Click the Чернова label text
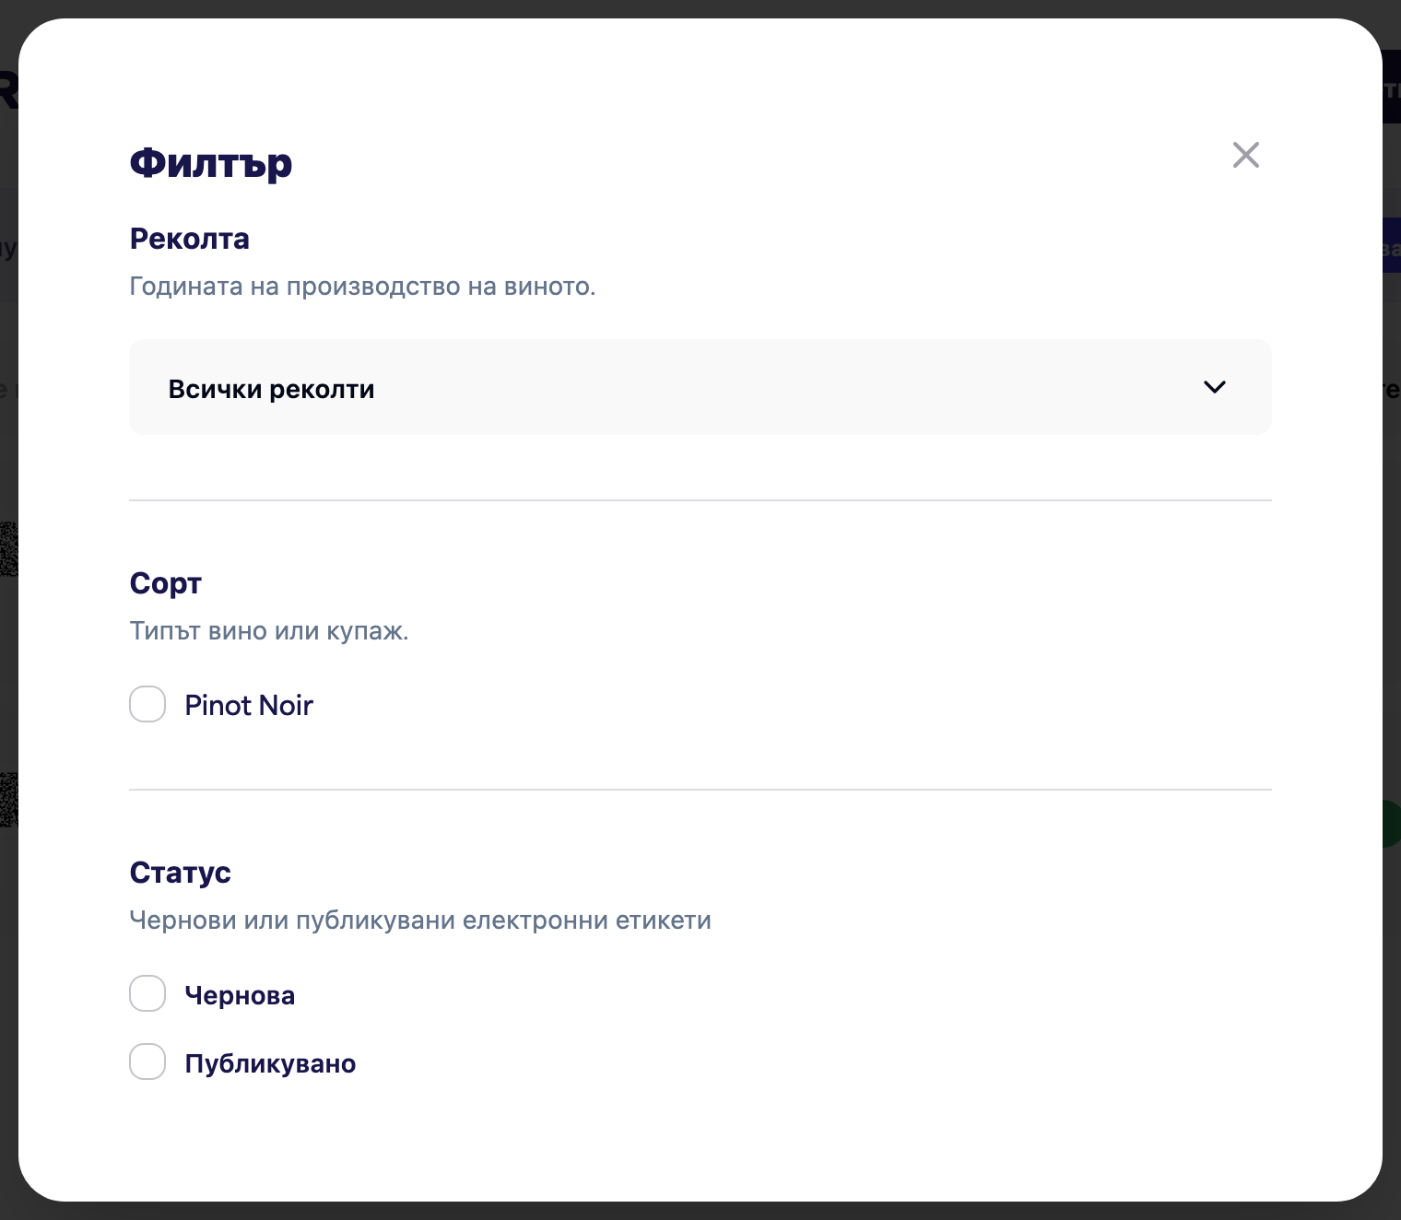This screenshot has height=1220, width=1401. (x=240, y=995)
